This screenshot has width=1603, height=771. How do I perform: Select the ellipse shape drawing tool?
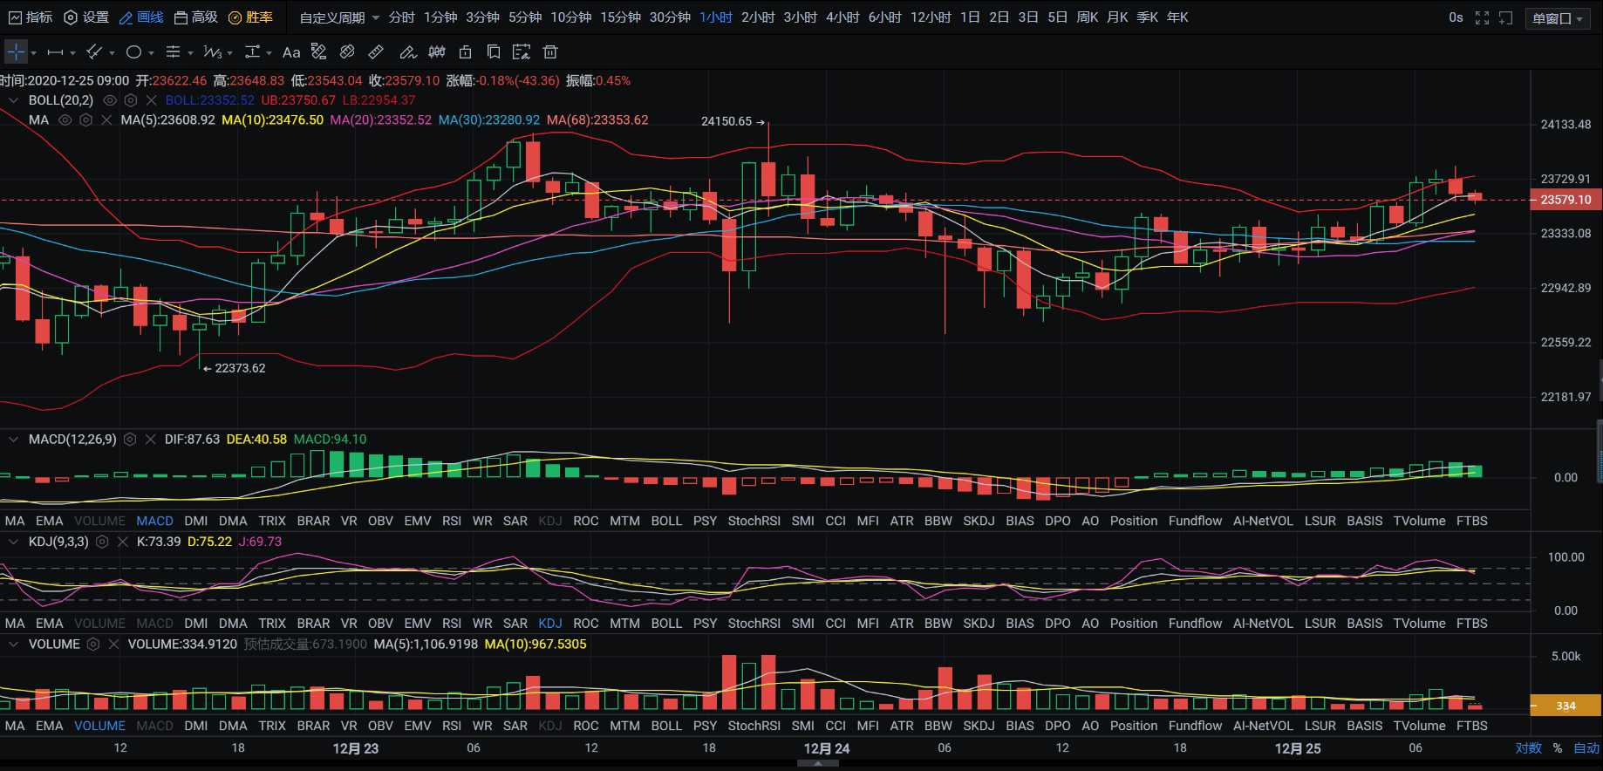pos(133,52)
